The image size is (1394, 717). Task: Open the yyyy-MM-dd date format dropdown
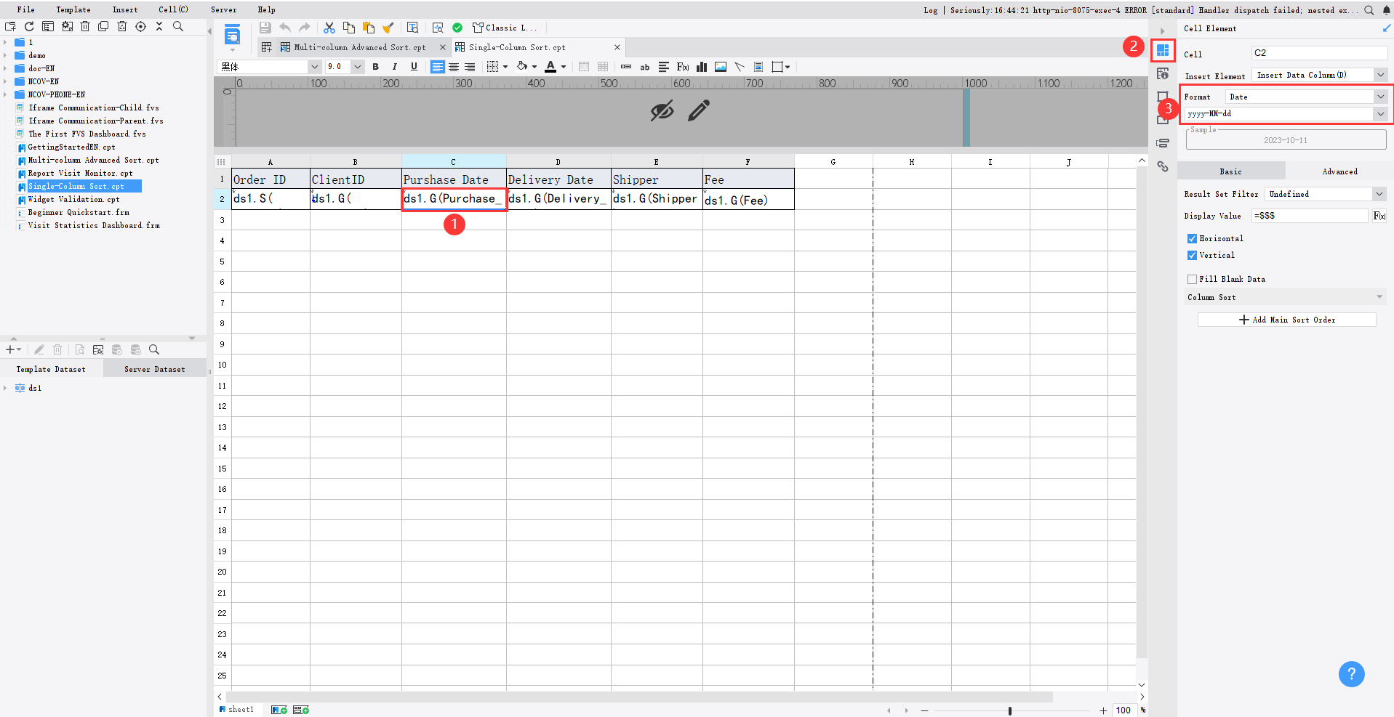[1381, 113]
